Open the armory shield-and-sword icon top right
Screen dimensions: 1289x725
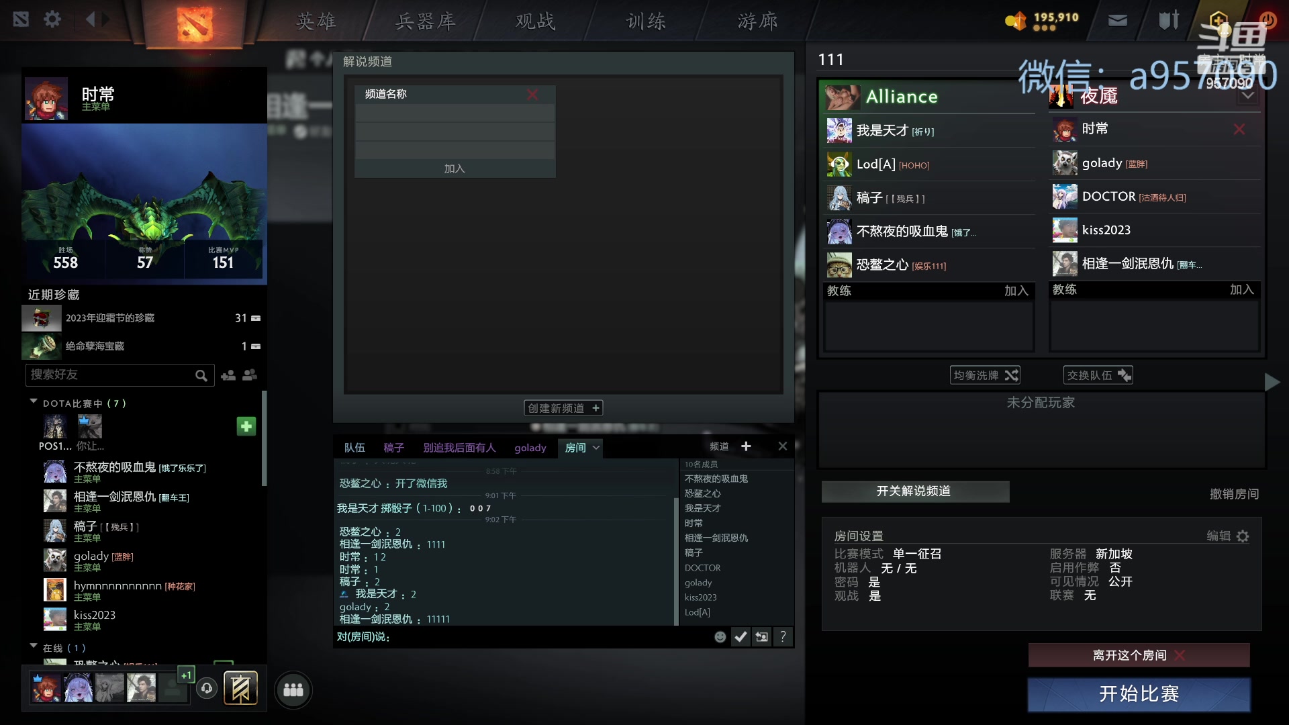1168,19
